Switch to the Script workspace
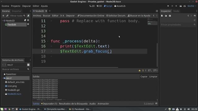198x111 pixels. point(108,6)
